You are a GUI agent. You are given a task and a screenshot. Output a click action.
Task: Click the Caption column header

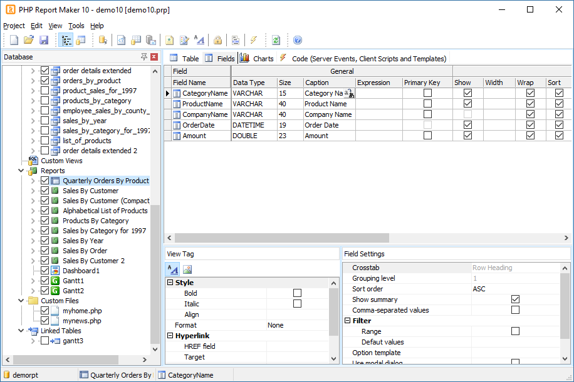329,83
